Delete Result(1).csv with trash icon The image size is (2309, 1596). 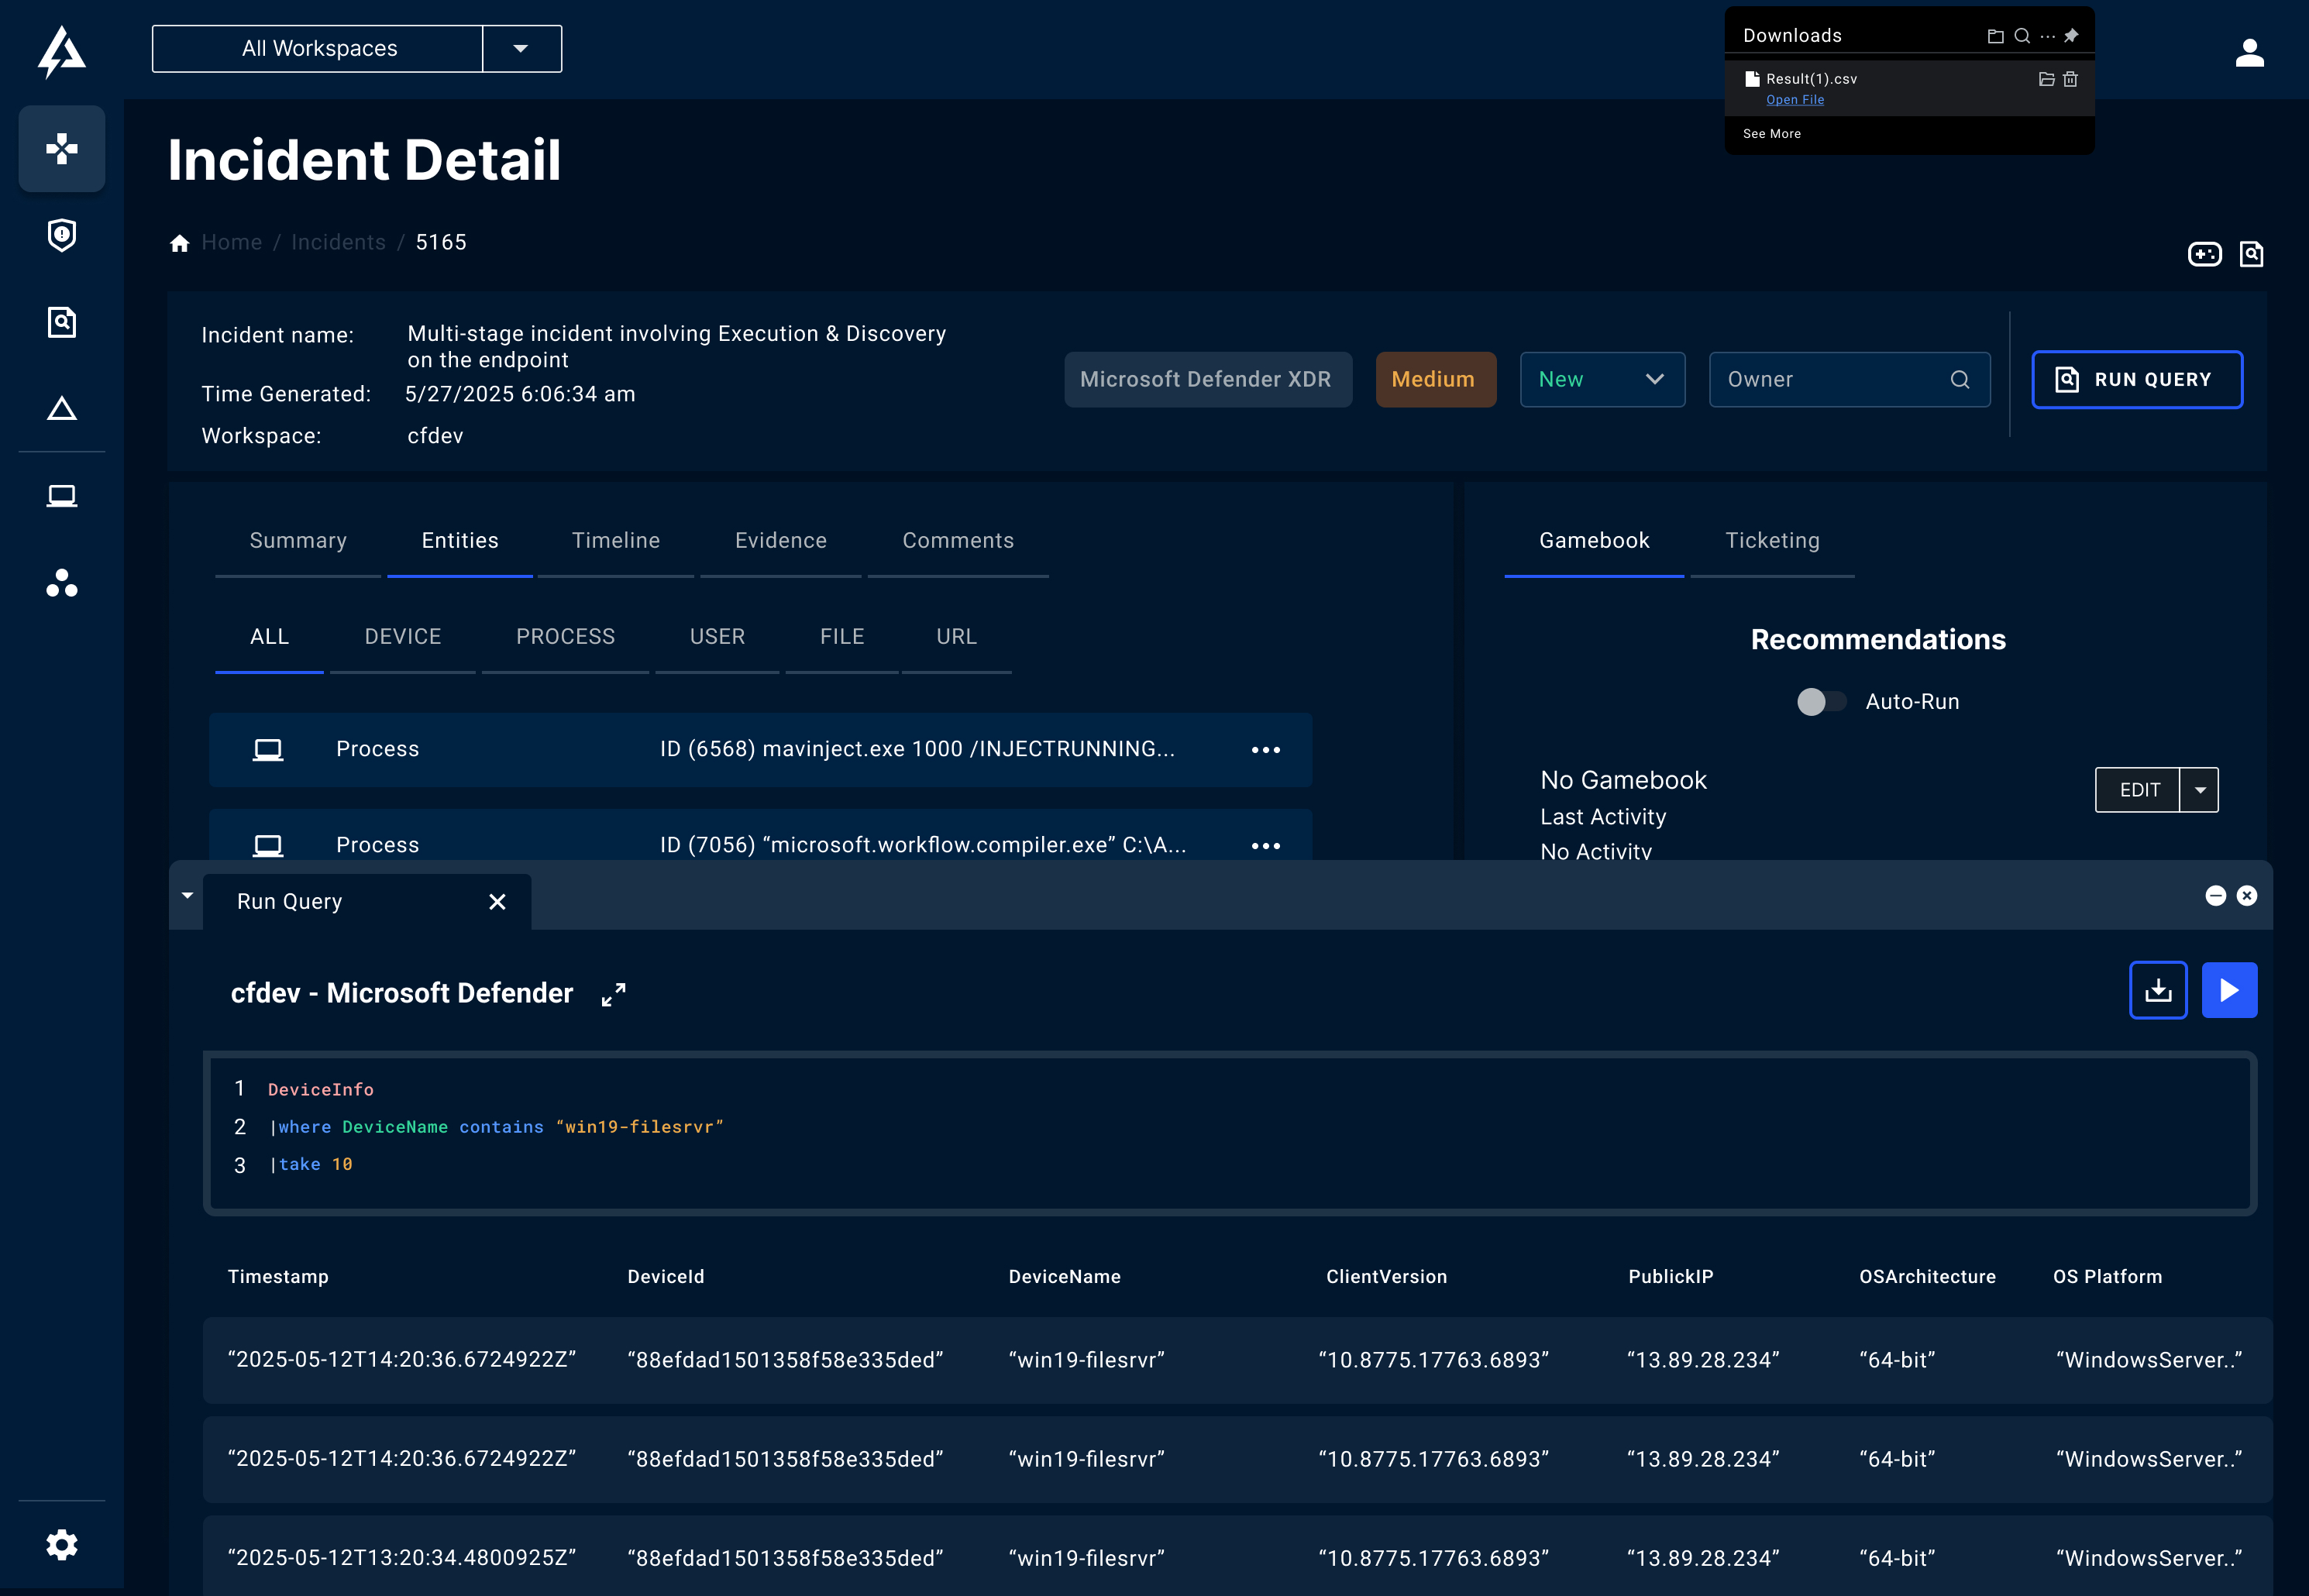pos(2070,79)
